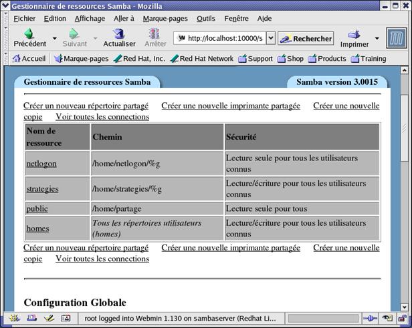The image size is (412, 328).
Task: Click the Mozilla throbber logo icon
Action: tap(396, 38)
